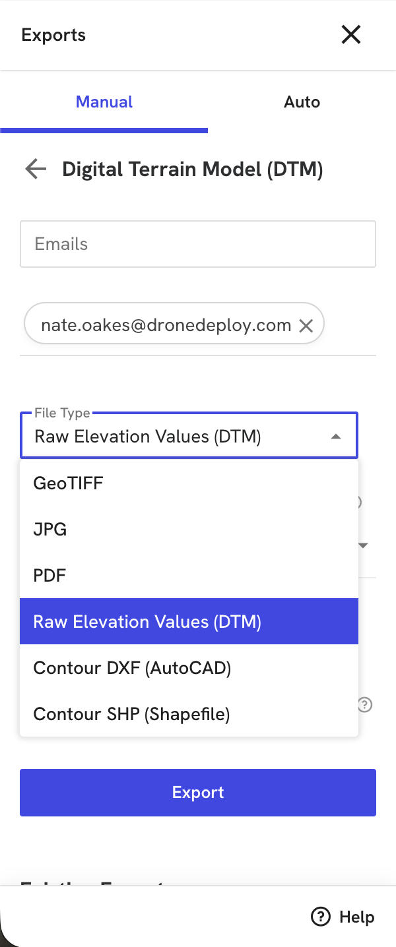Screen dimensions: 396x947
Task: Remove the nate.oakes@dronedeploy.com email chip
Action: click(x=306, y=325)
